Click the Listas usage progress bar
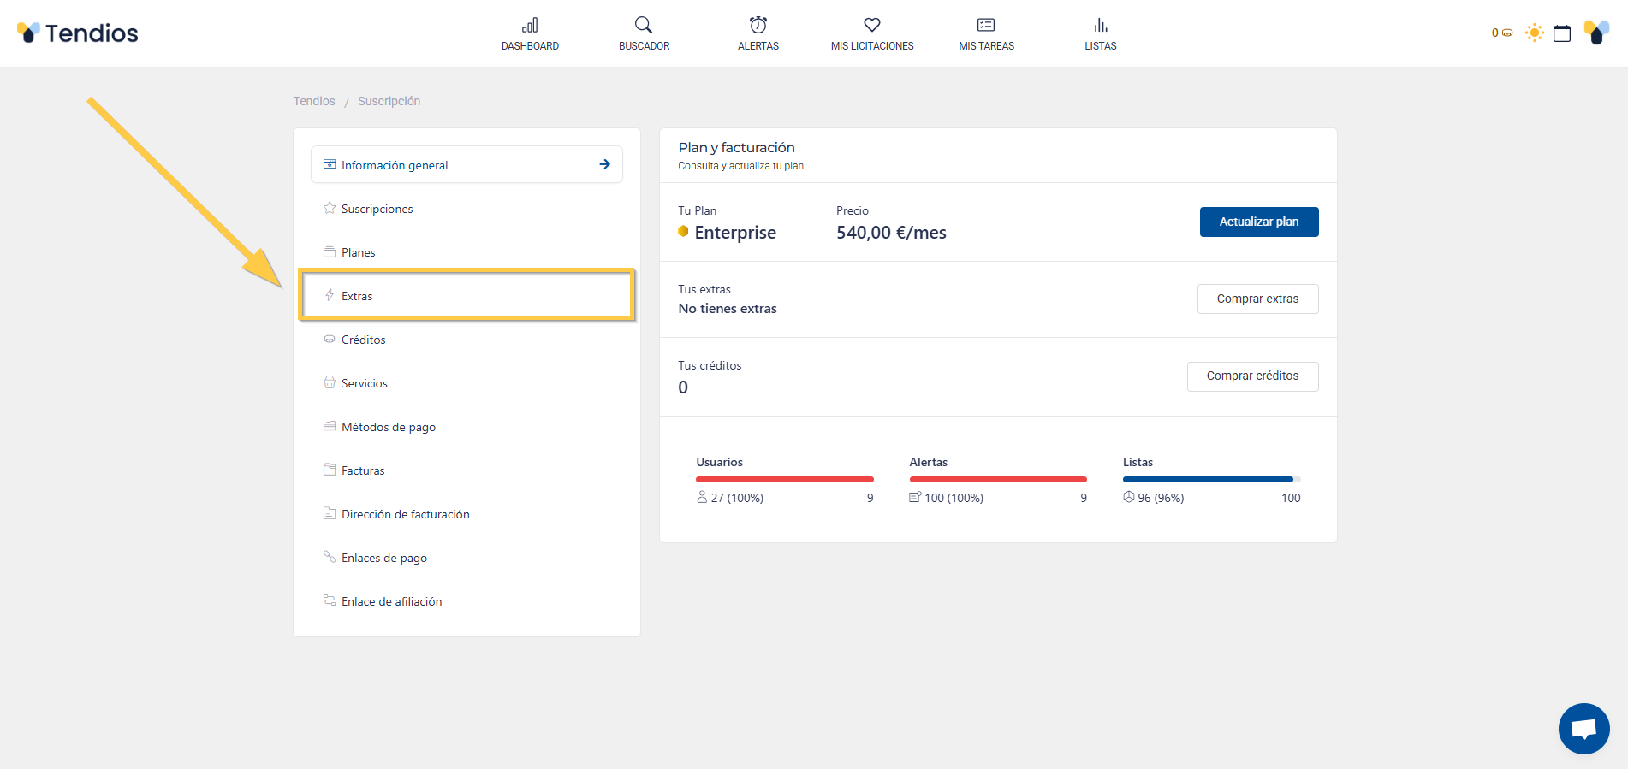 point(1210,479)
